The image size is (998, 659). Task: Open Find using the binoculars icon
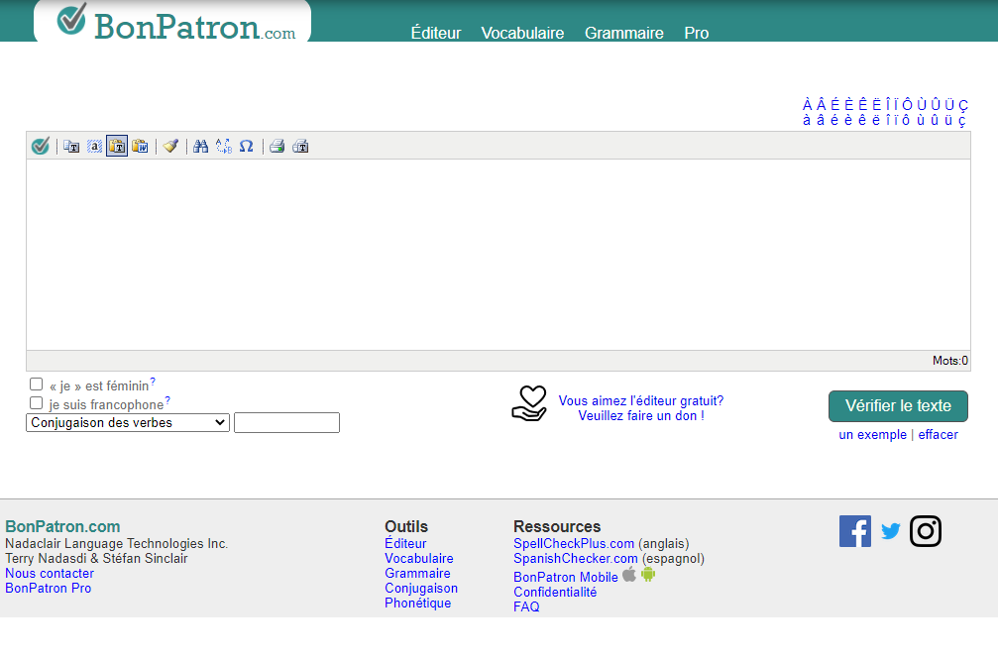(x=200, y=146)
